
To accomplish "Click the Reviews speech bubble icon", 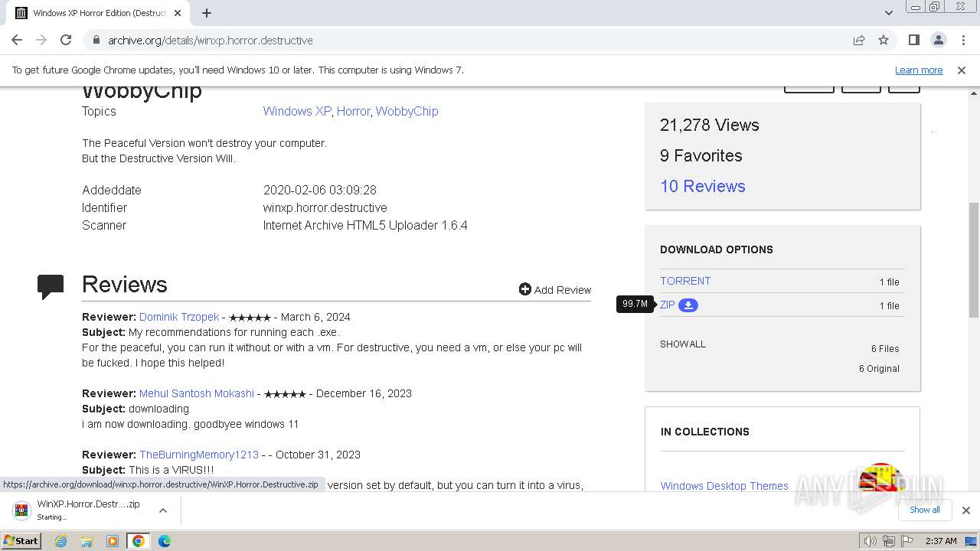I will click(51, 286).
